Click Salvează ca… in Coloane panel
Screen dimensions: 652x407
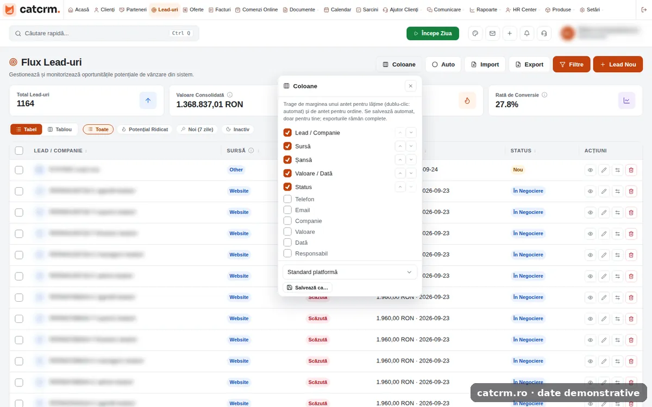pyautogui.click(x=308, y=288)
